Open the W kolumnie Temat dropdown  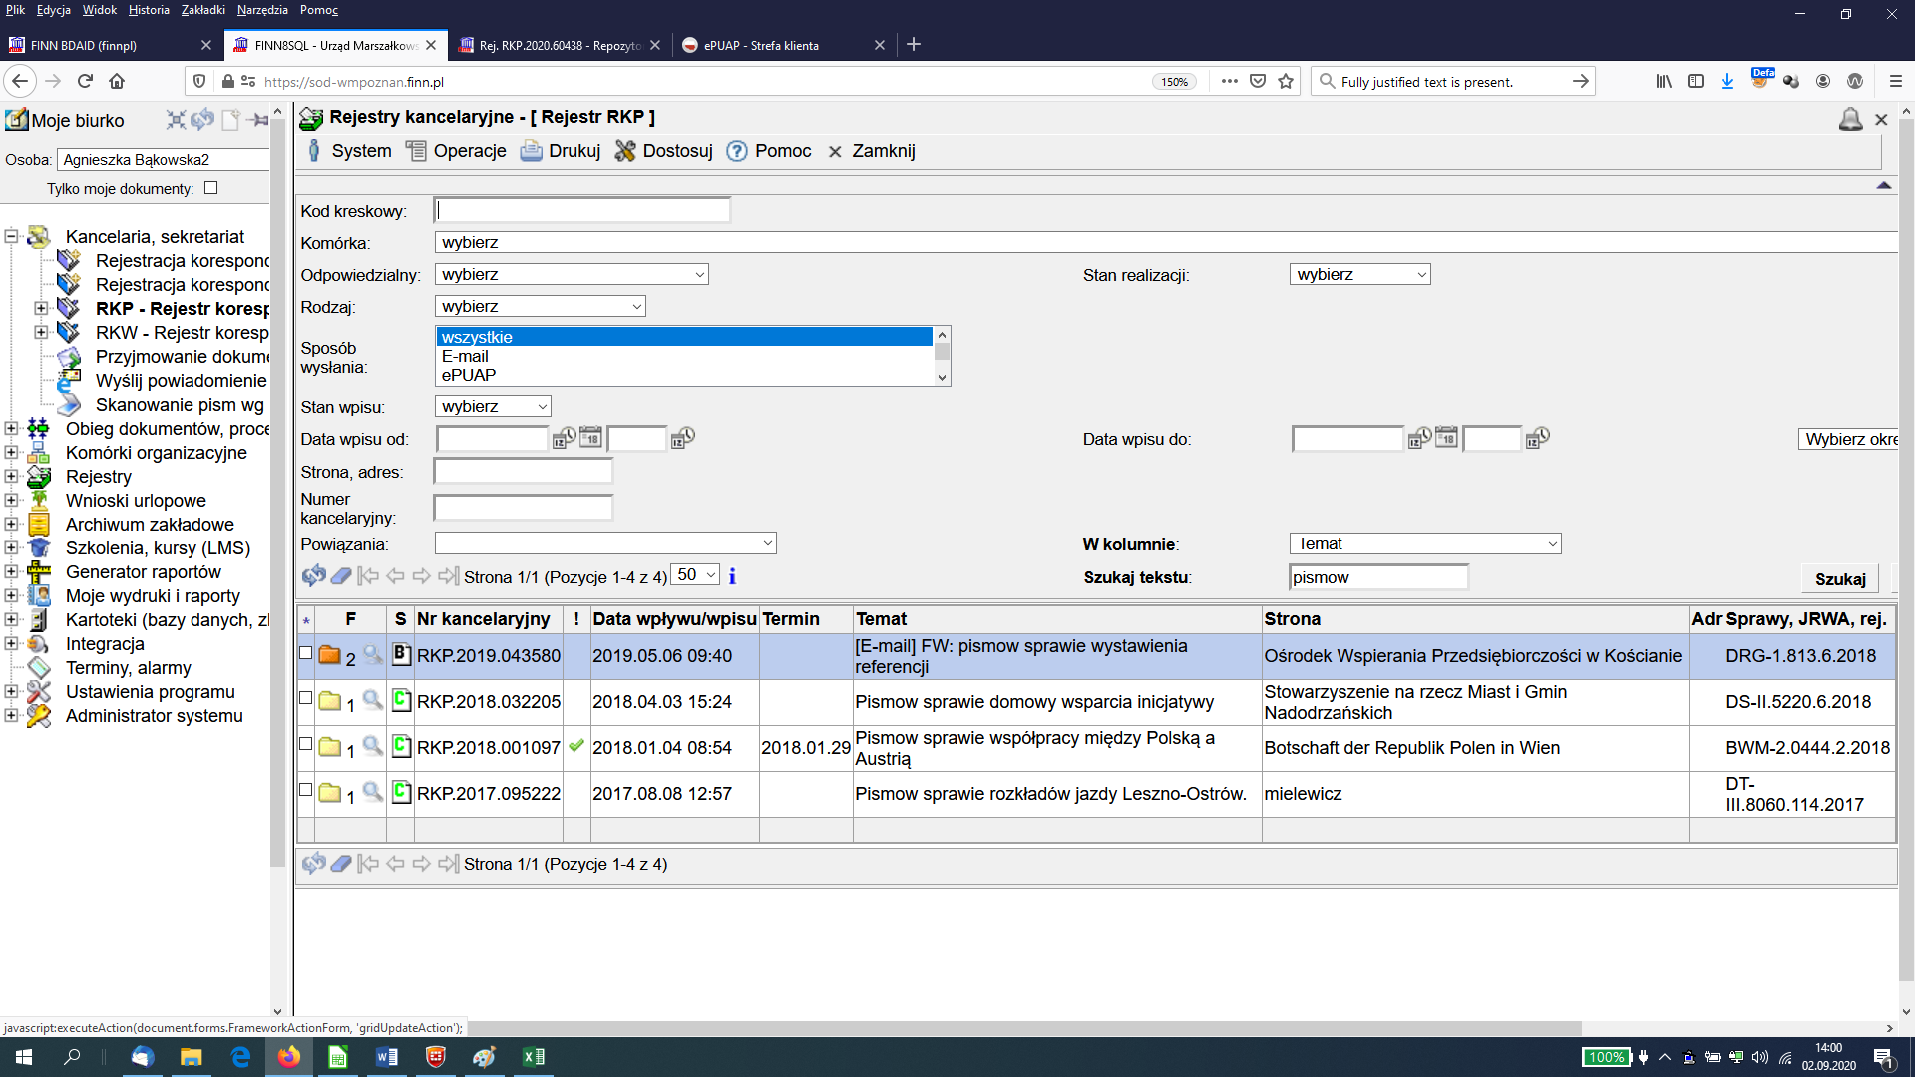click(1424, 543)
